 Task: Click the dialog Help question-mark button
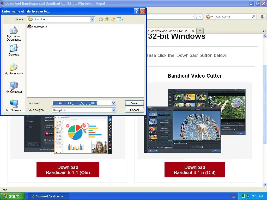coord(136,11)
